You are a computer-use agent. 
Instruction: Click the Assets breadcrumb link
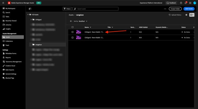coord(71,15)
